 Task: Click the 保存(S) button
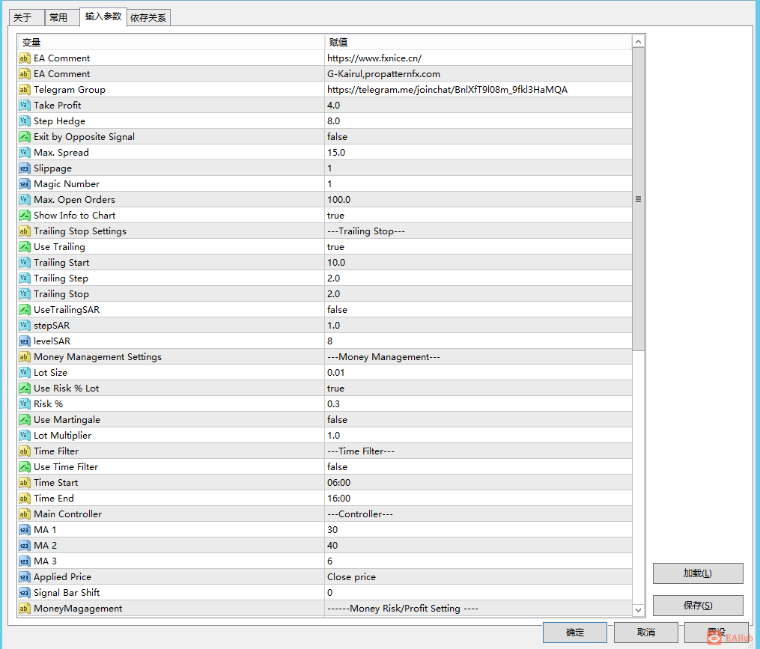coord(698,606)
